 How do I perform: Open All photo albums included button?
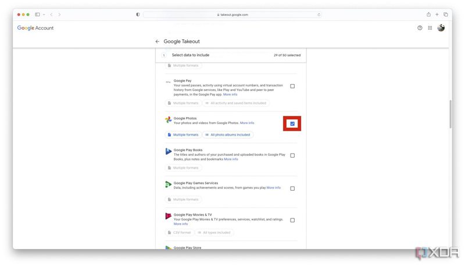coord(228,135)
